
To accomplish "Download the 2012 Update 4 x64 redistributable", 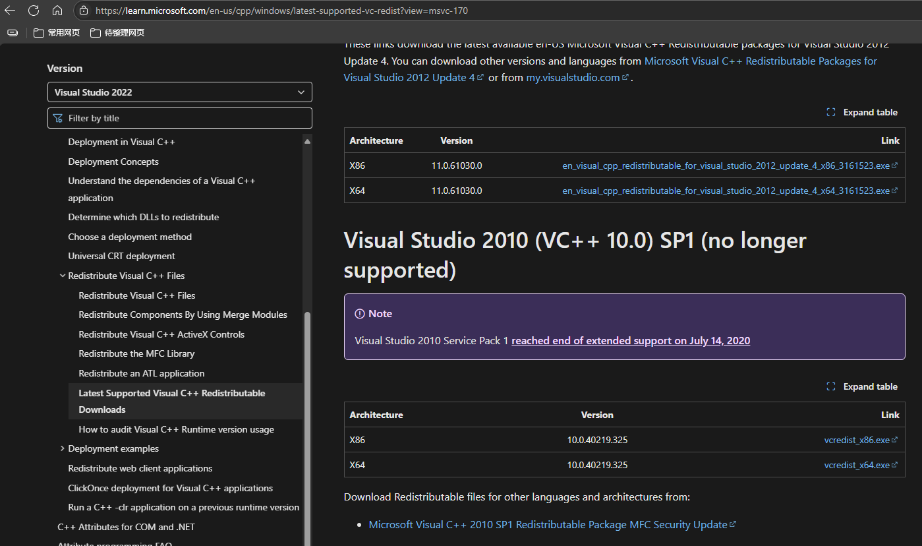I will pyautogui.click(x=726, y=191).
